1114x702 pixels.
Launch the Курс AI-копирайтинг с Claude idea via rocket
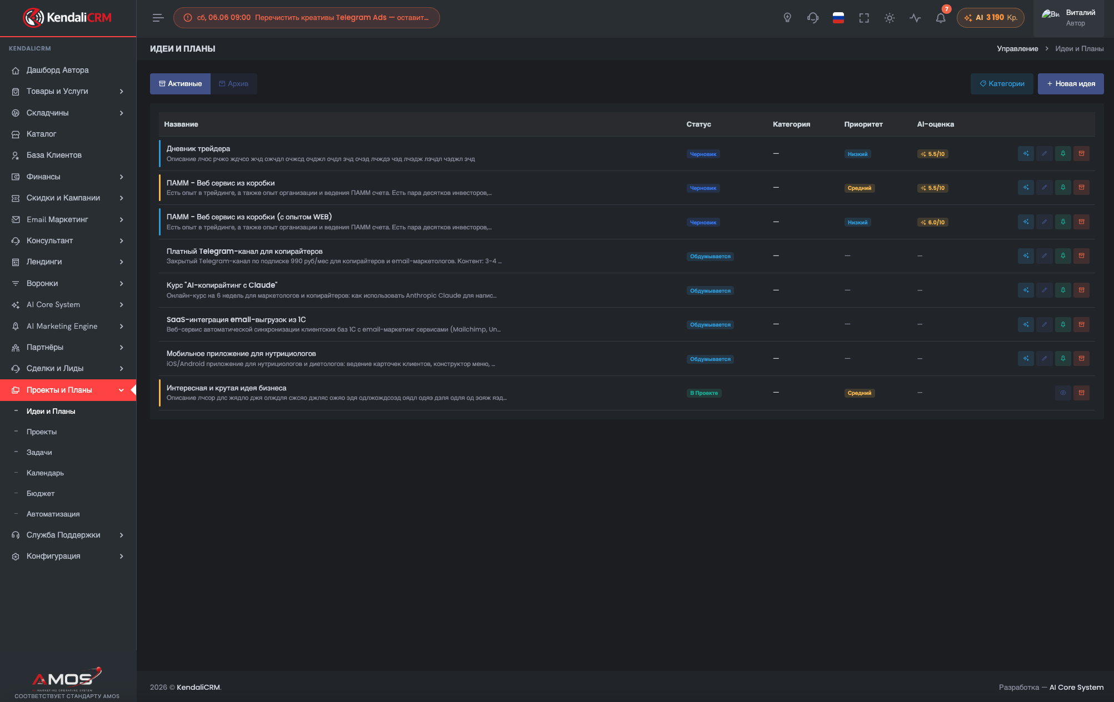click(1063, 290)
